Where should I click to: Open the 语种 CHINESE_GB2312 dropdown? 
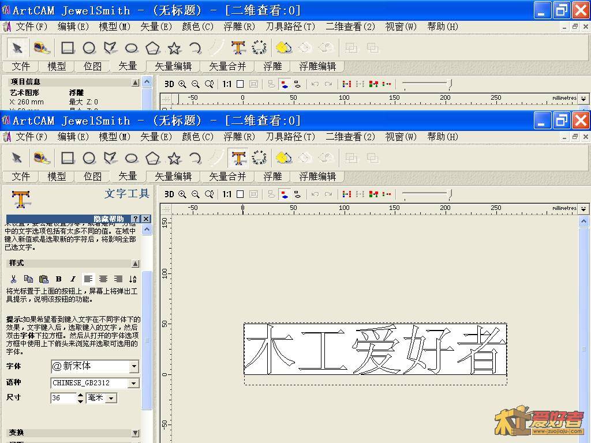[134, 384]
